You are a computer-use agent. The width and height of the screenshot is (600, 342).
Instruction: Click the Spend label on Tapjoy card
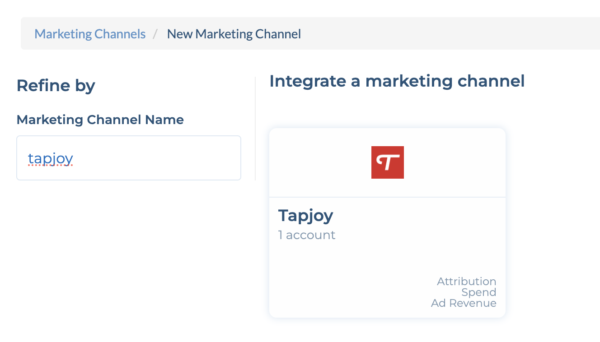479,292
